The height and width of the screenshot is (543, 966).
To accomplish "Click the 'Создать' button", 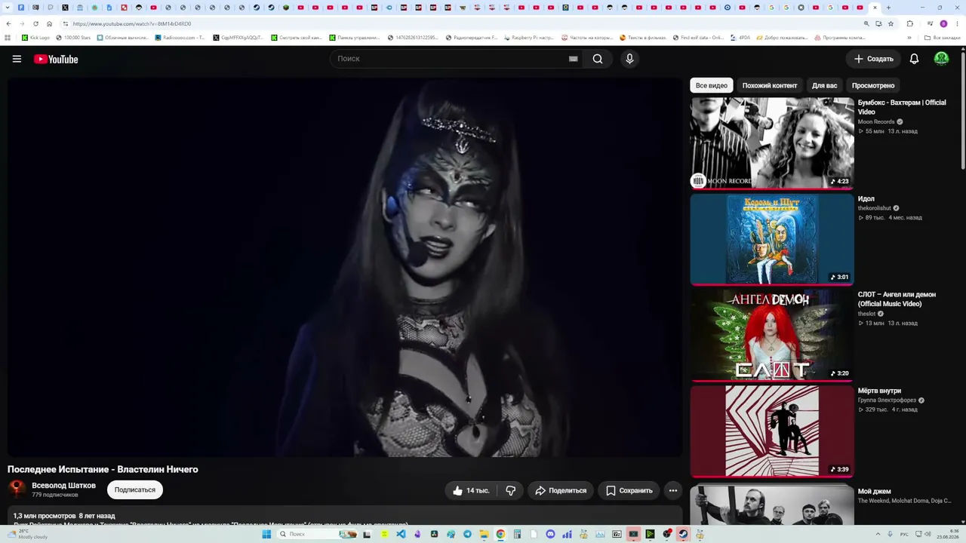I will 873,59.
